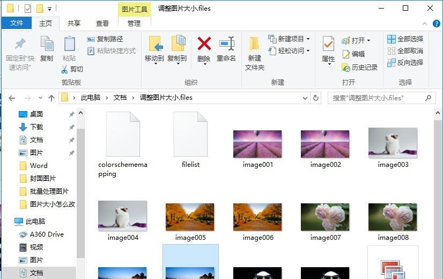Click the Cut scissors icon
Screen dimensions: 443x279
point(64,69)
